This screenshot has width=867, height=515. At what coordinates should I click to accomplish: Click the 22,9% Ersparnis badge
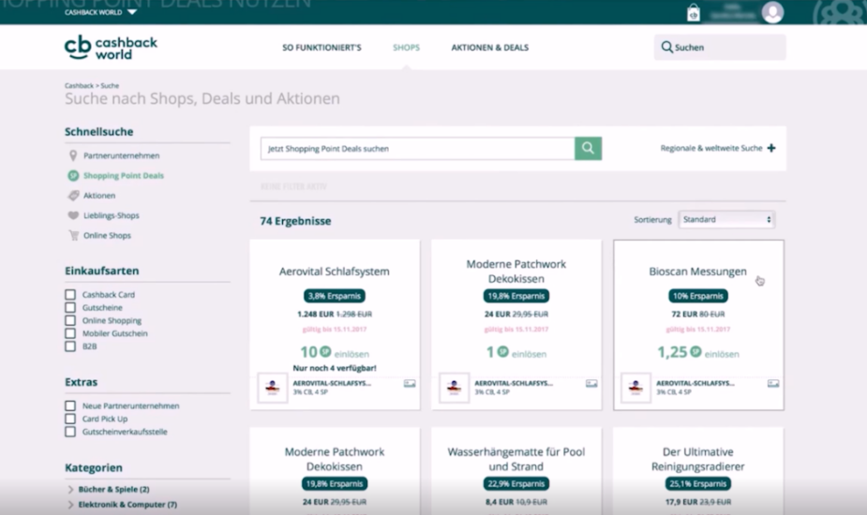click(x=516, y=484)
